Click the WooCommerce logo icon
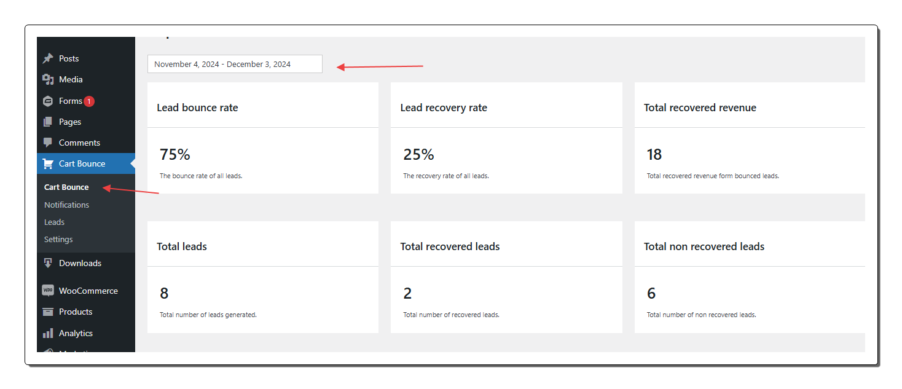The width and height of the screenshot is (902, 389). 48,291
